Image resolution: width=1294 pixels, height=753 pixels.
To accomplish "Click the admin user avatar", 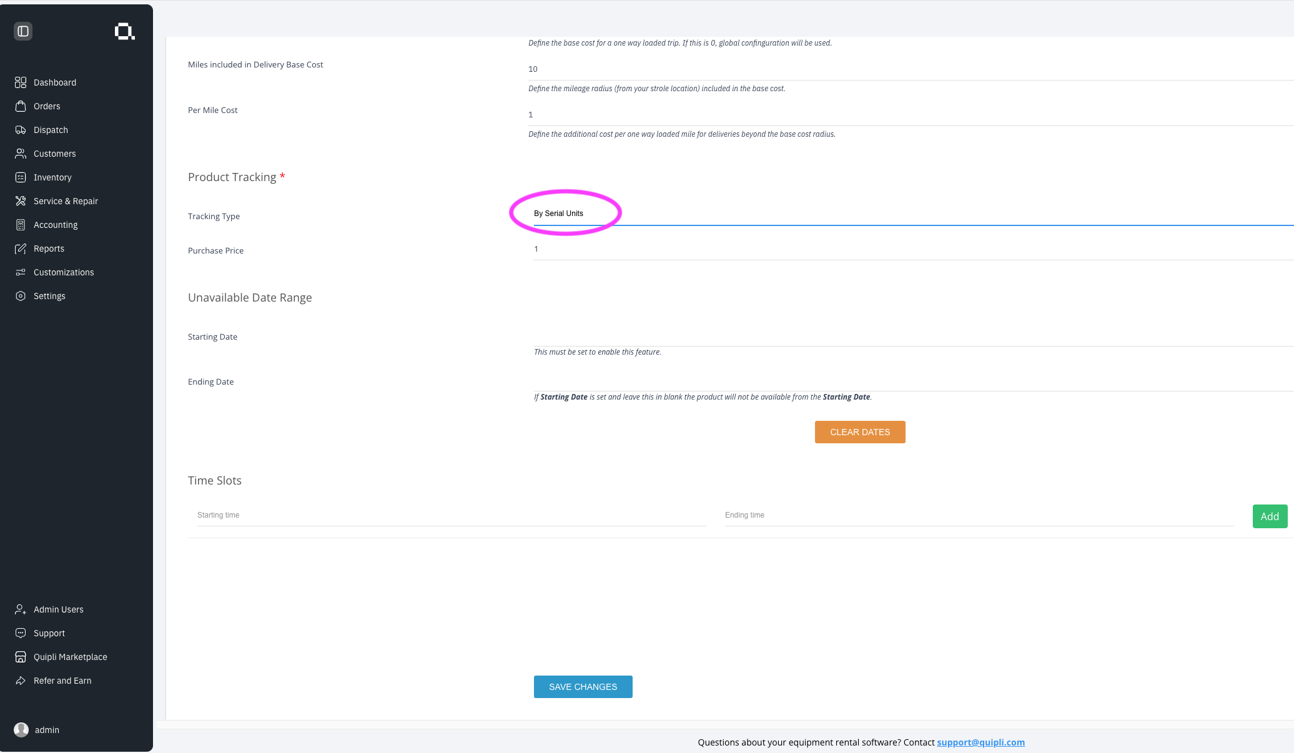I will tap(21, 730).
